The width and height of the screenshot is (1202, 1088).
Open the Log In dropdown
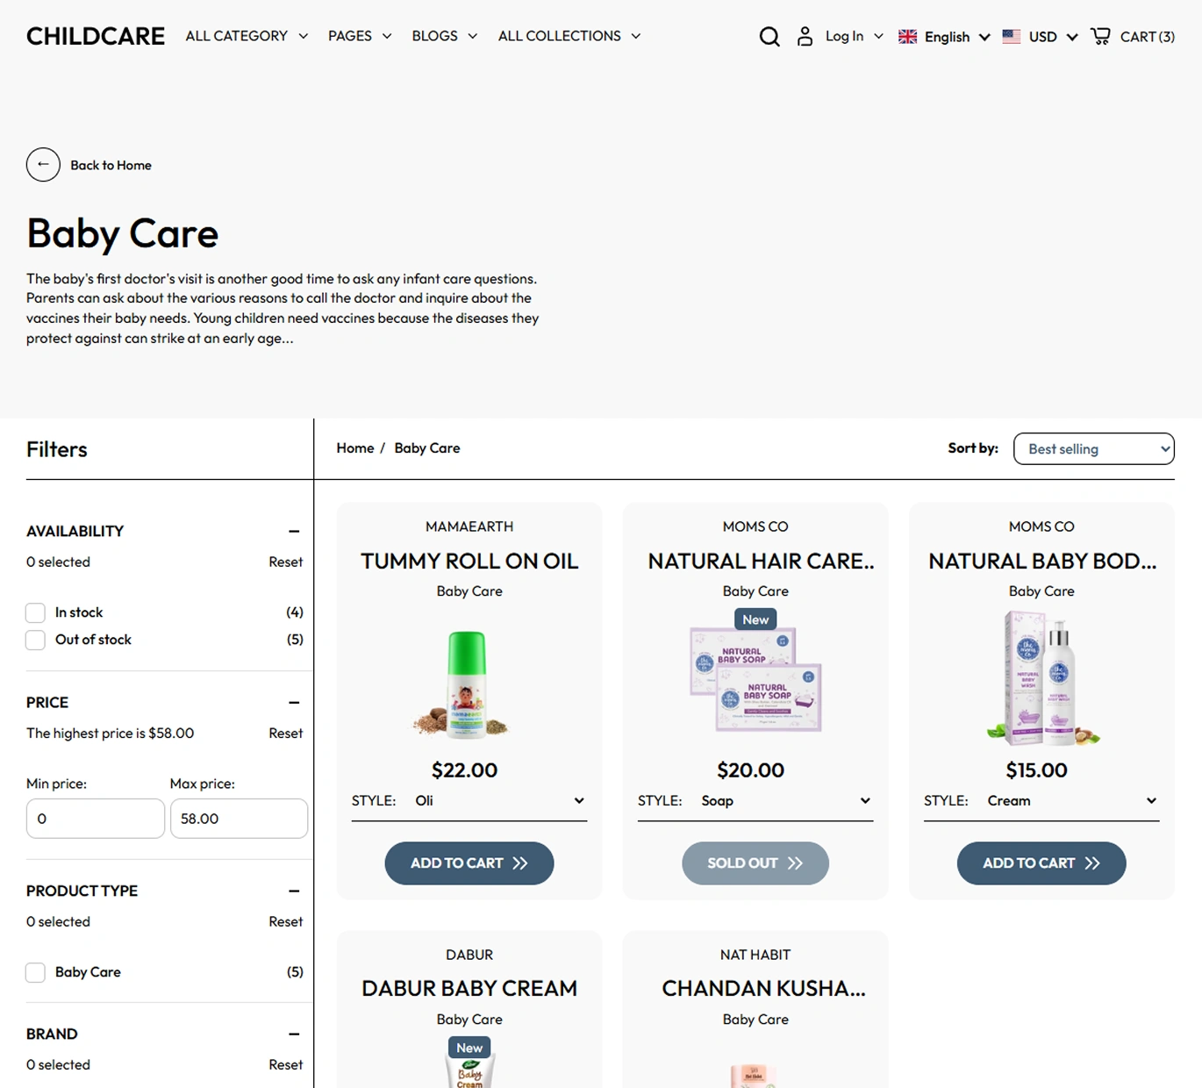(854, 36)
